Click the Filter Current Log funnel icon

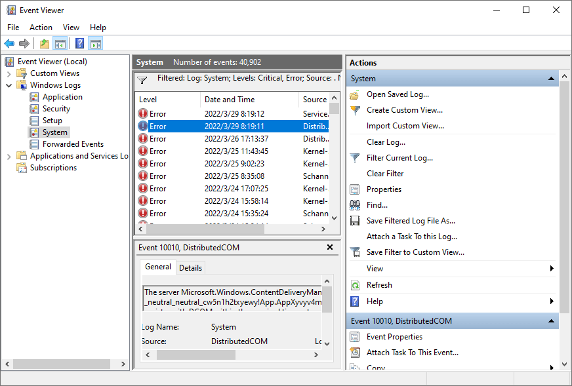(355, 158)
